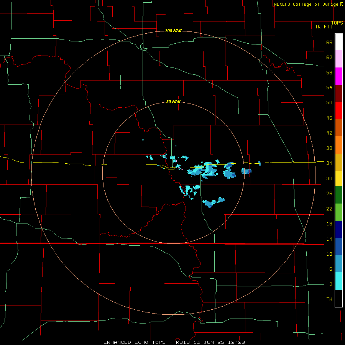Click the 100 NMI range ring label
345x345 pixels.
point(173,31)
